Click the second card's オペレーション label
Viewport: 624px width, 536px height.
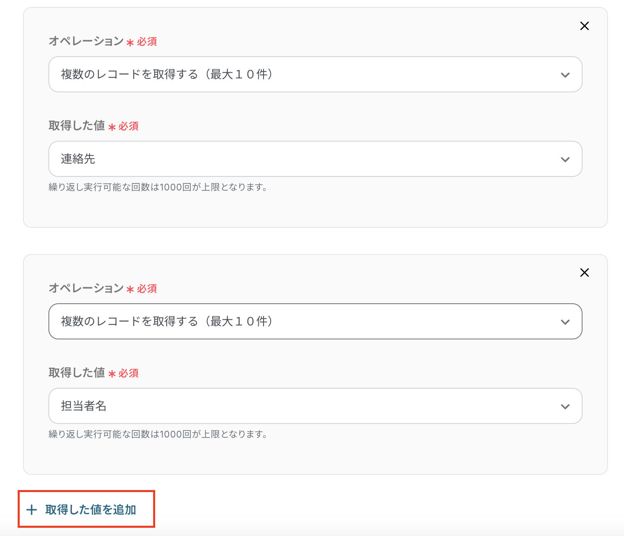pos(86,289)
